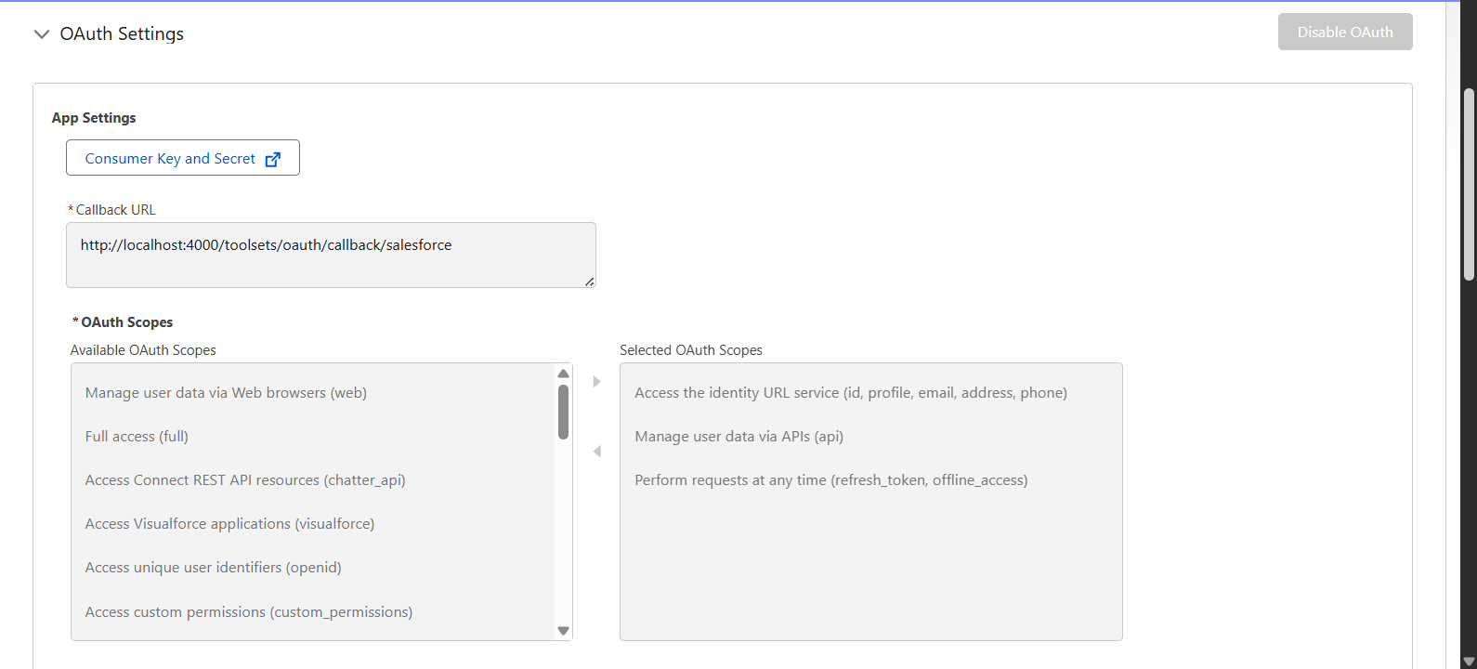Viewport: 1477px width, 669px height.
Task: Select Access Visualforce applications (visualforce) scope
Action: 229,524
